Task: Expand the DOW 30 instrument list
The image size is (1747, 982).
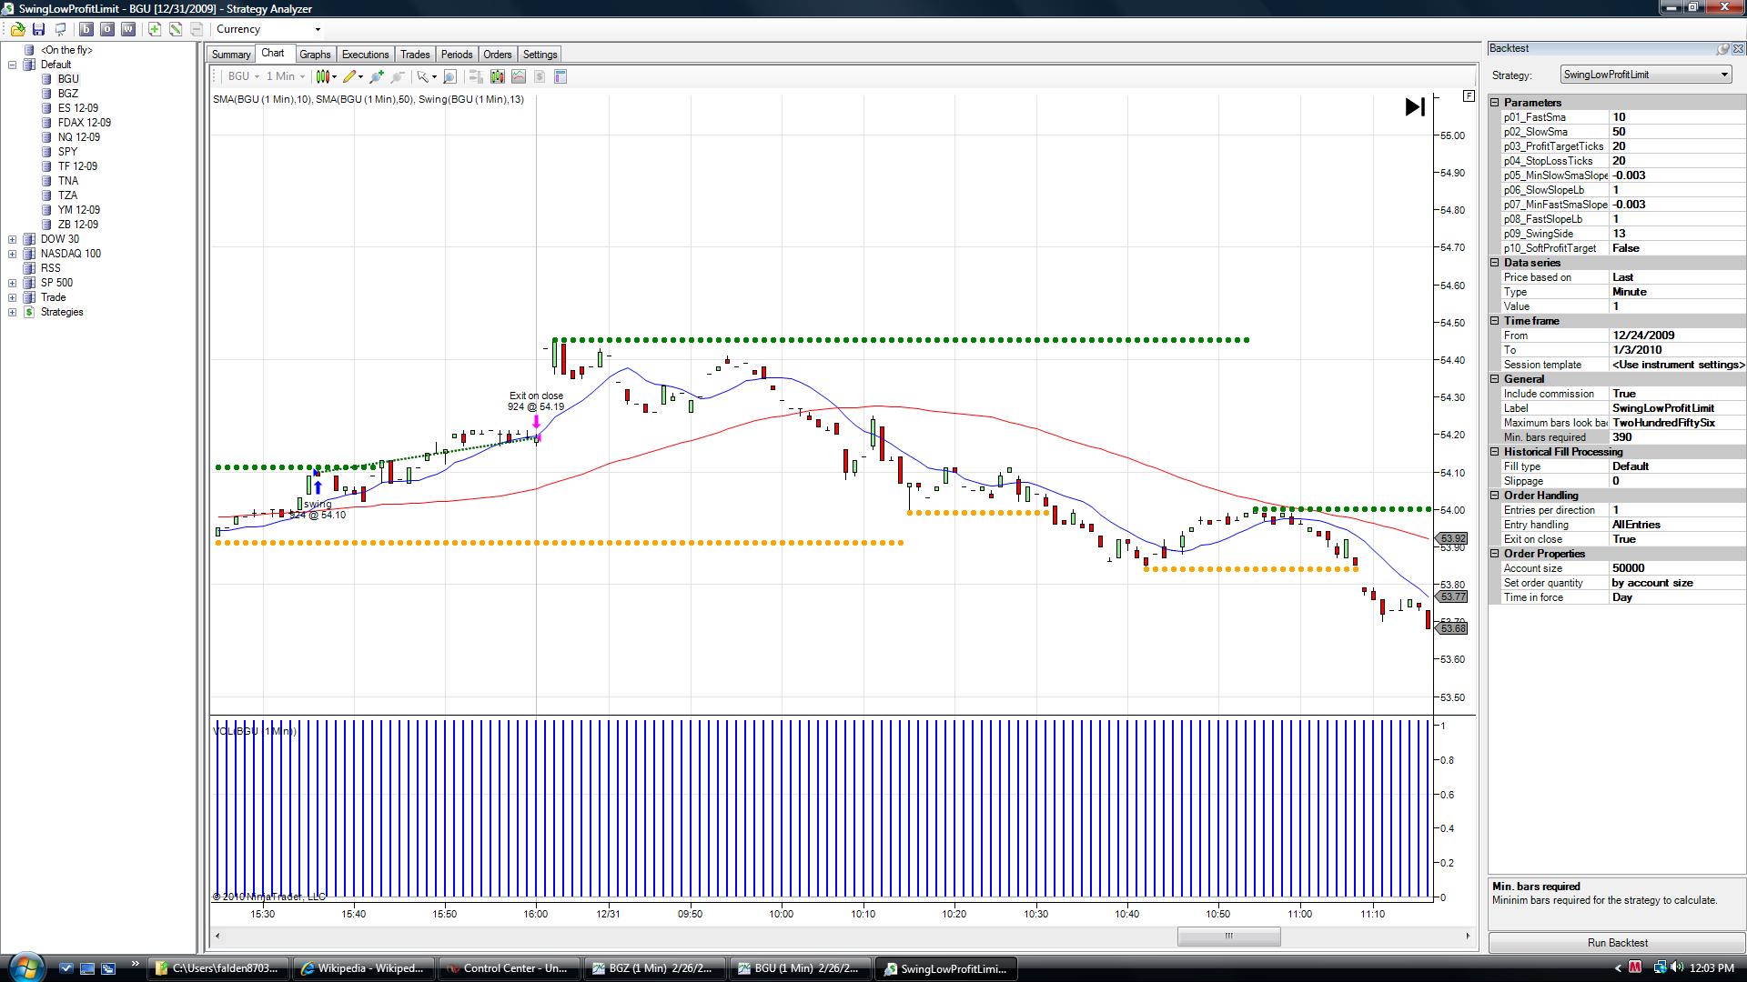Action: pyautogui.click(x=13, y=239)
